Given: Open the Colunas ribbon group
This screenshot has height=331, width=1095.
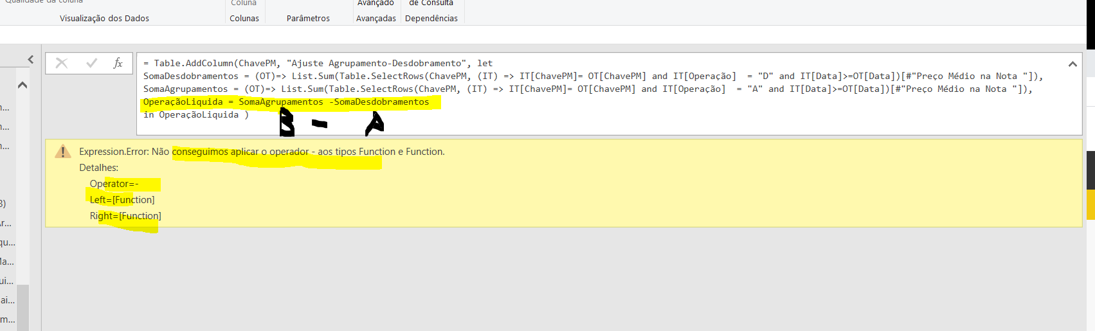Looking at the screenshot, I should (x=244, y=18).
